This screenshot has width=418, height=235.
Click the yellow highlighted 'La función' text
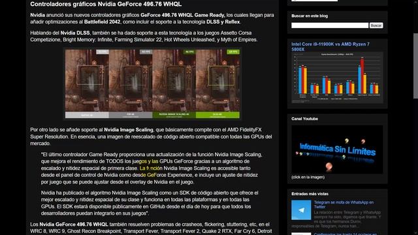[151, 168]
